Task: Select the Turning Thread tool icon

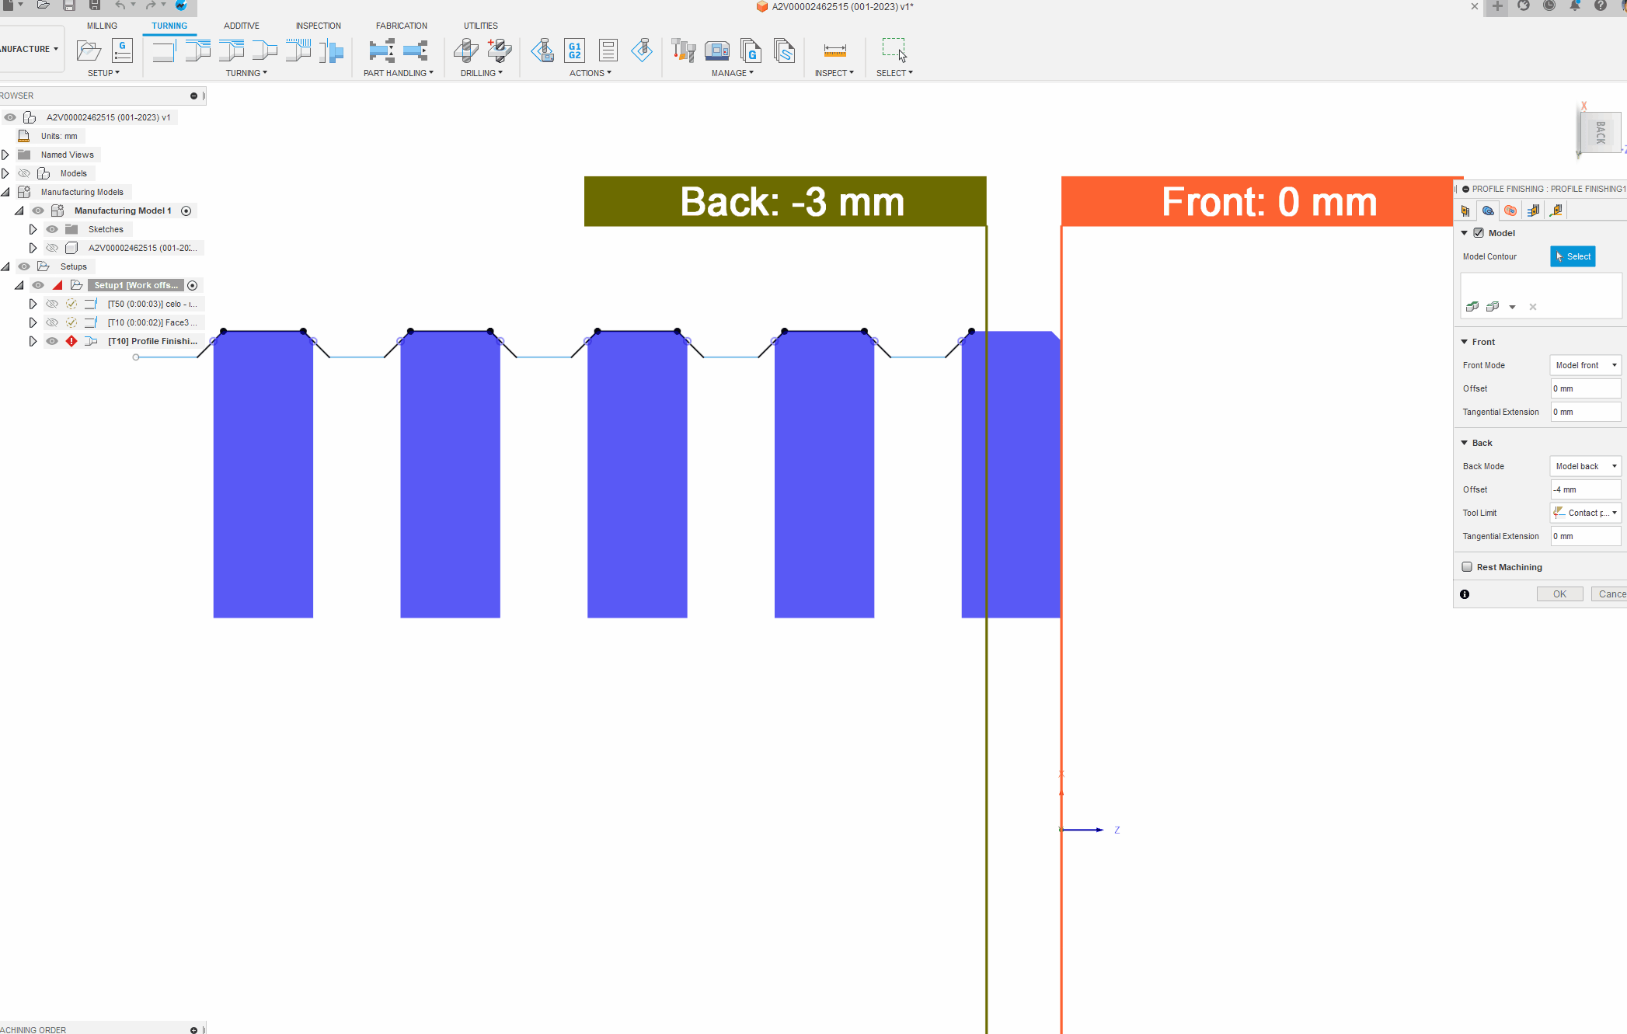Action: (x=298, y=51)
